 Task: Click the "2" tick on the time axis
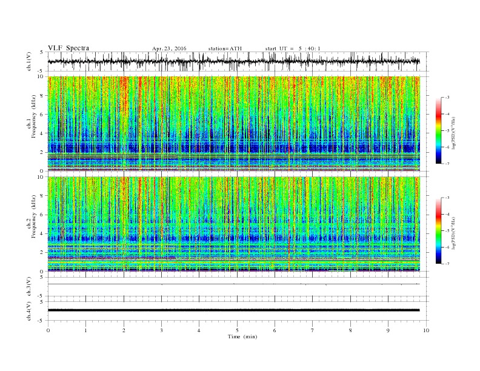pyautogui.click(x=124, y=330)
